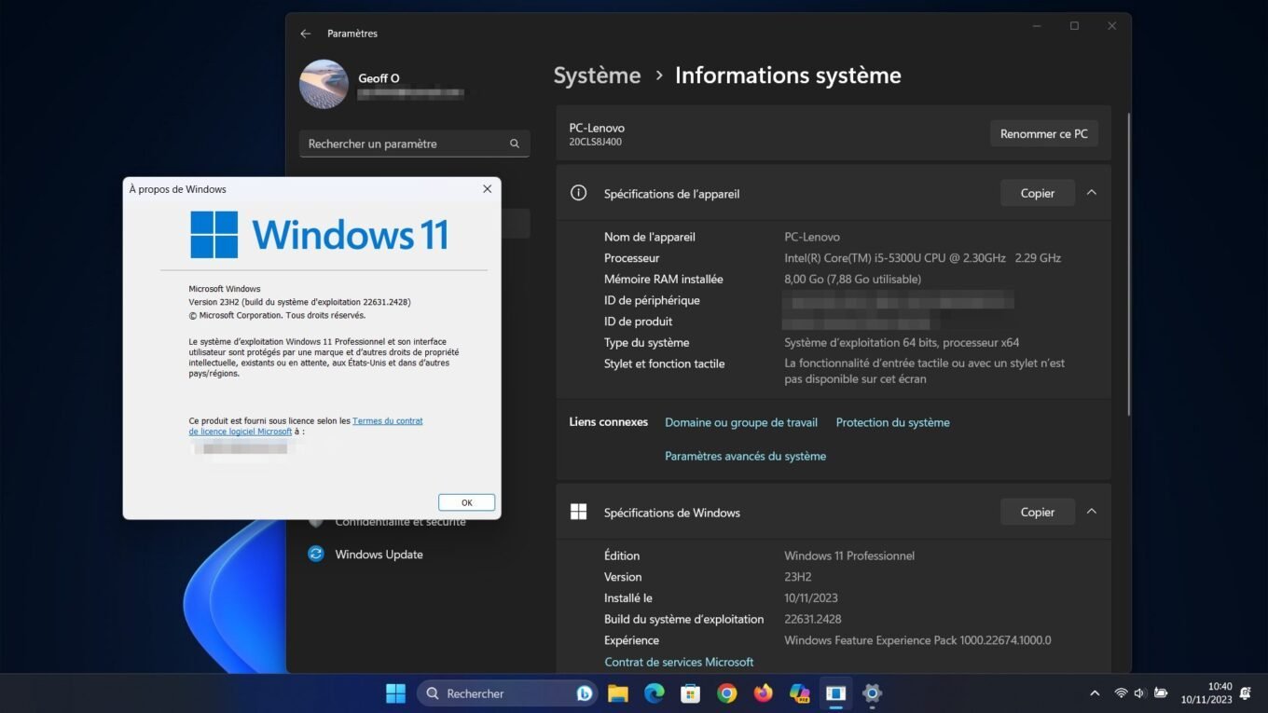Open the Wi-Fi network tray icon
The height and width of the screenshot is (713, 1268).
(x=1121, y=693)
